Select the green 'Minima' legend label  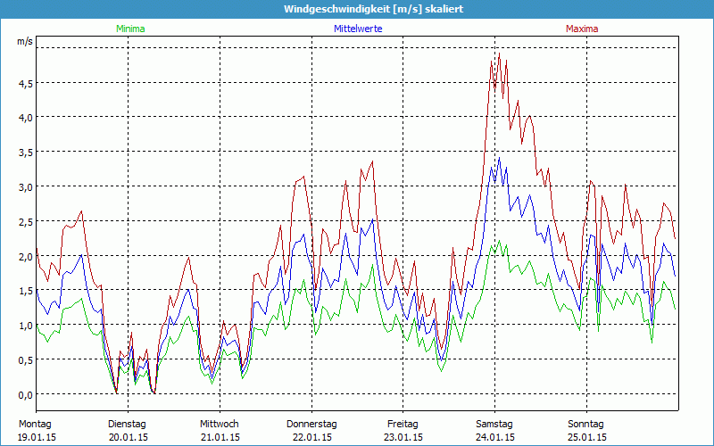pyautogui.click(x=129, y=29)
